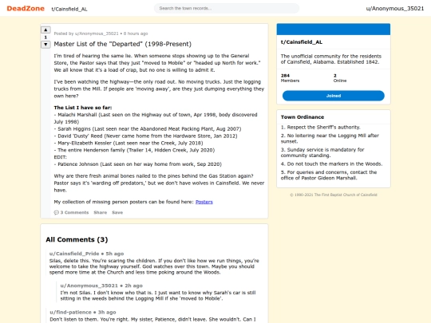Focus the Search the town records field
Viewport: 431px width, 323px height.
pos(227,8)
